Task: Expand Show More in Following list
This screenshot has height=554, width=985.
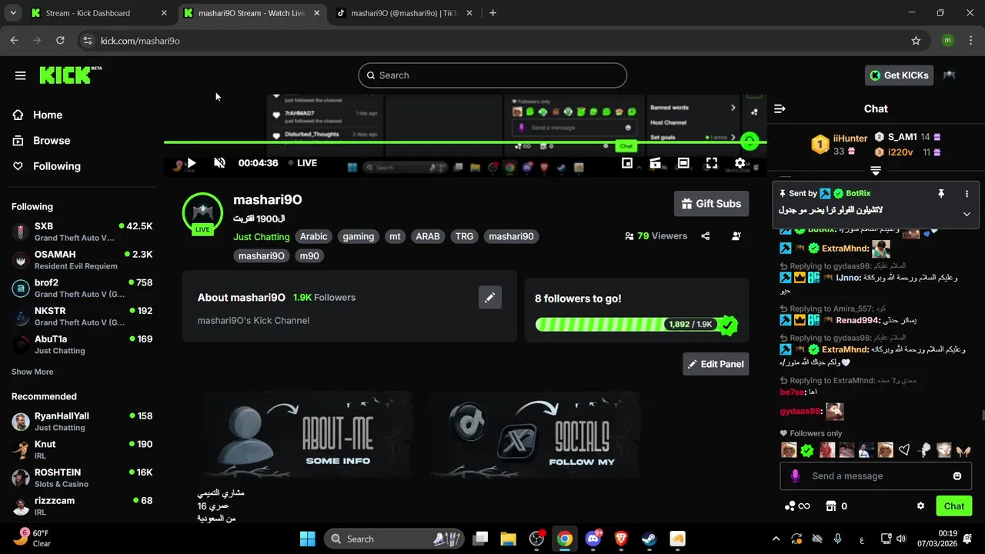Action: click(32, 372)
